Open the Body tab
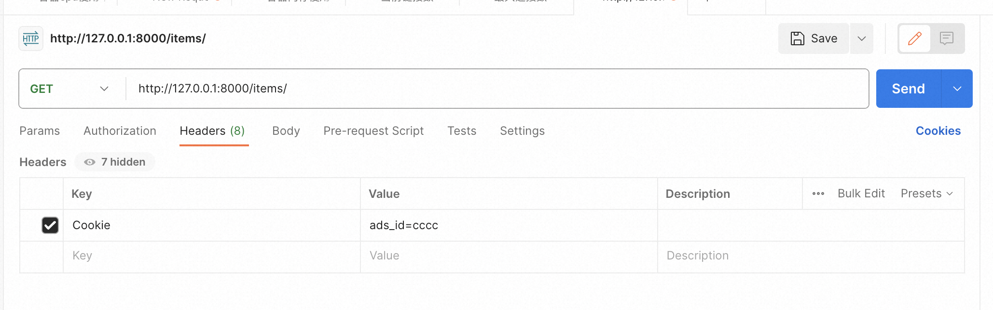Viewport: 993px width, 310px height. coord(286,131)
